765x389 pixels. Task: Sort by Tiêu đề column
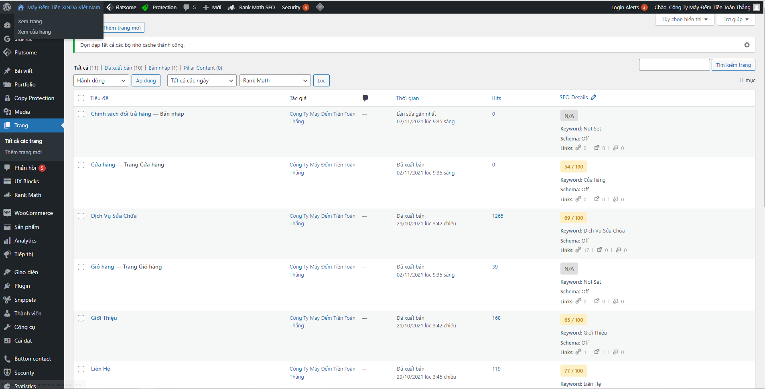click(99, 98)
